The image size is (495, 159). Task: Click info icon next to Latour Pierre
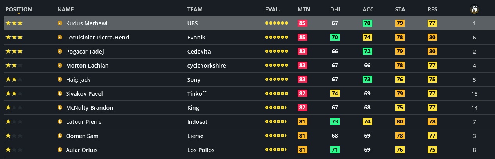click(60, 122)
